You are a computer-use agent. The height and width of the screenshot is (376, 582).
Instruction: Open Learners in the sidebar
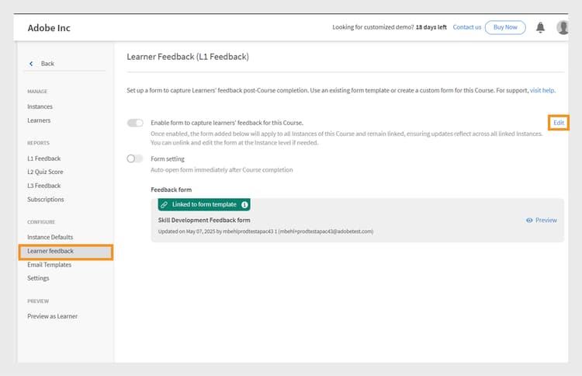[39, 120]
